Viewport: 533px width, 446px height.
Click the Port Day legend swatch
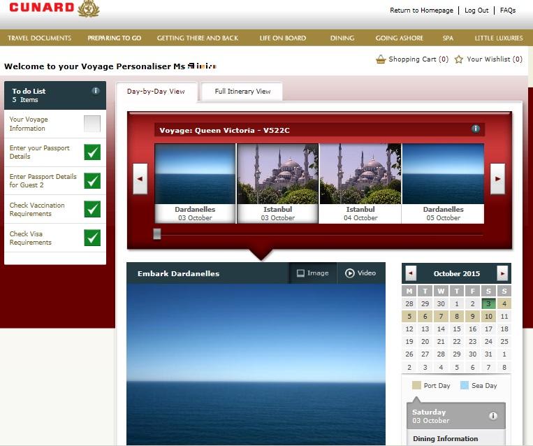(416, 385)
